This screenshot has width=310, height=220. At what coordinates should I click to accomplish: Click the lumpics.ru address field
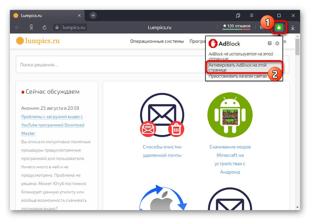point(73,28)
